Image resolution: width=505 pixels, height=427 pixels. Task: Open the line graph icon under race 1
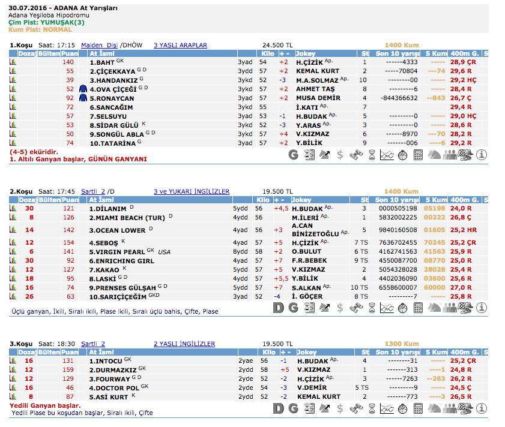coord(387,155)
